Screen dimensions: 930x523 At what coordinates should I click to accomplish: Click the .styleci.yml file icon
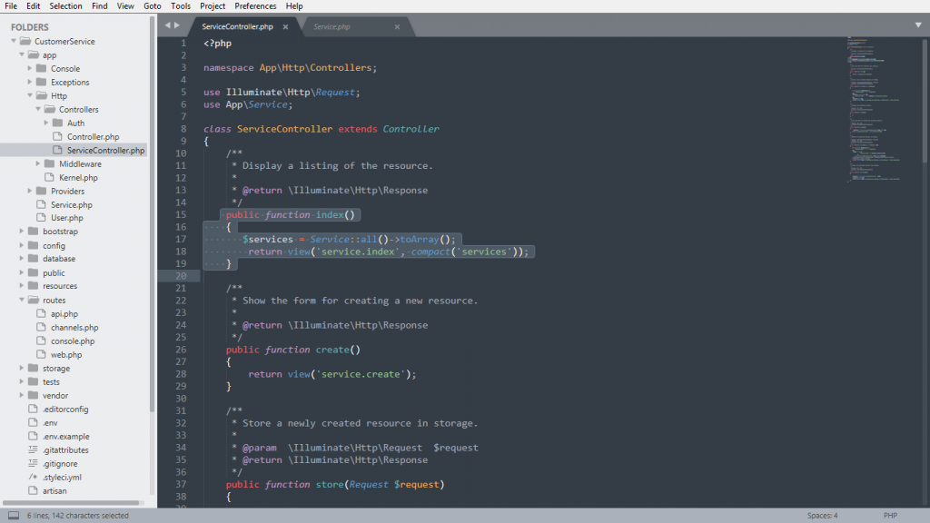(34, 477)
